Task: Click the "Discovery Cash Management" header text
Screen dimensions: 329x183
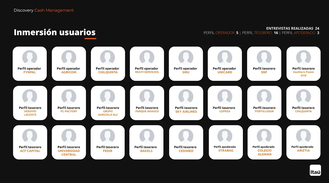Action: [44, 10]
